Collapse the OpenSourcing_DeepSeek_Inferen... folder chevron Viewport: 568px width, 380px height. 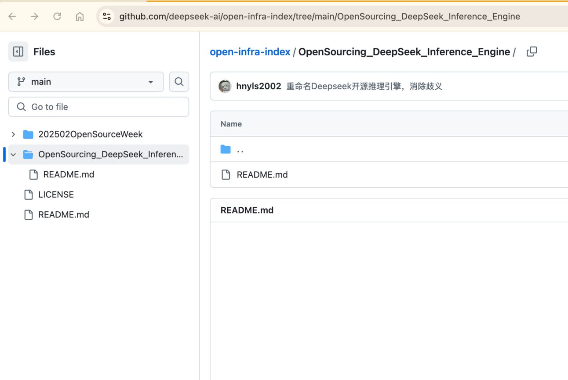13,154
